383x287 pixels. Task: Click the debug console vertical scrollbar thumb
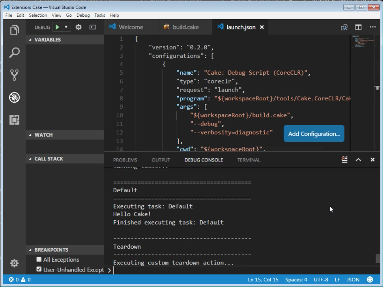(x=378, y=259)
